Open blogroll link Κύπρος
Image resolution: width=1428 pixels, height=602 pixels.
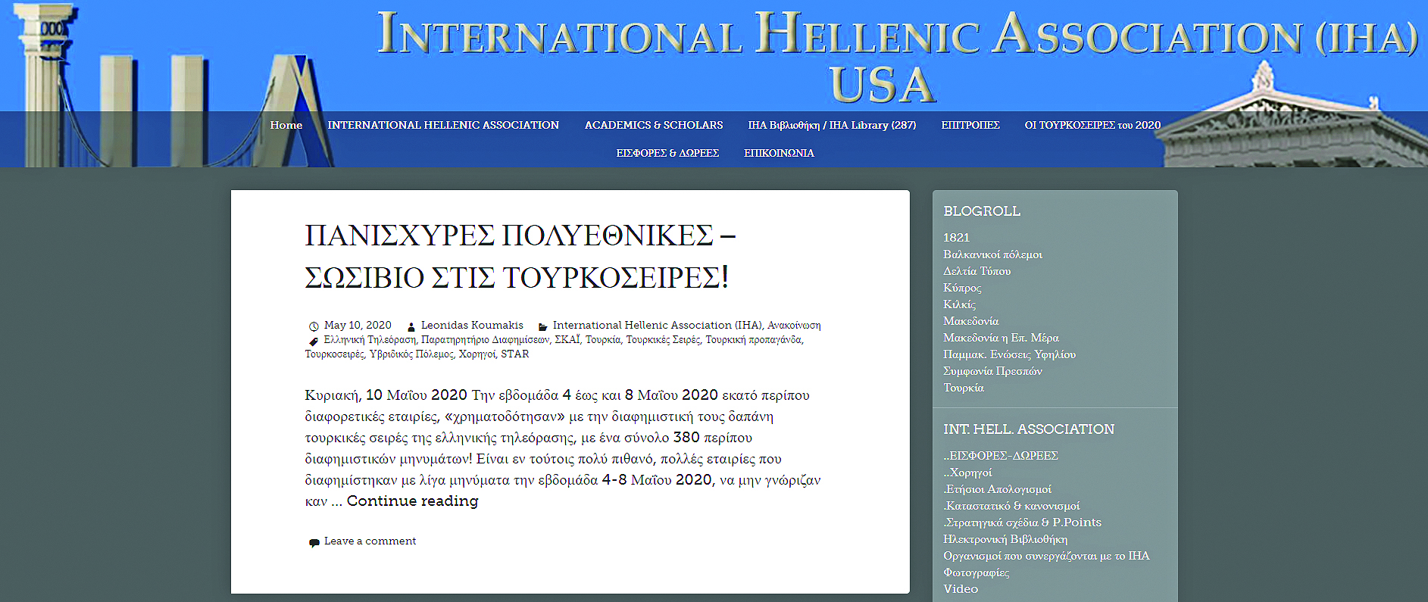(962, 287)
